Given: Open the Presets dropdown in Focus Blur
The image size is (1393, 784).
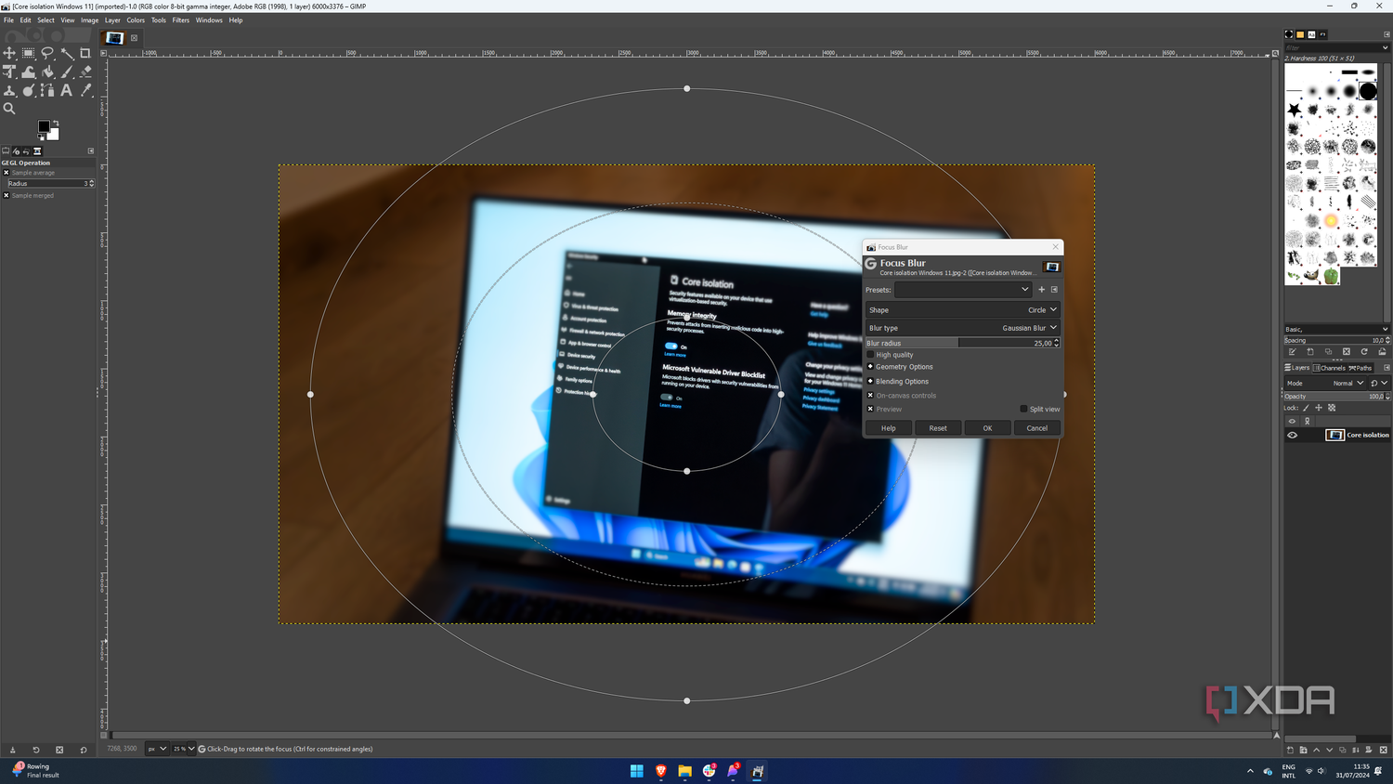Looking at the screenshot, I should pos(963,290).
